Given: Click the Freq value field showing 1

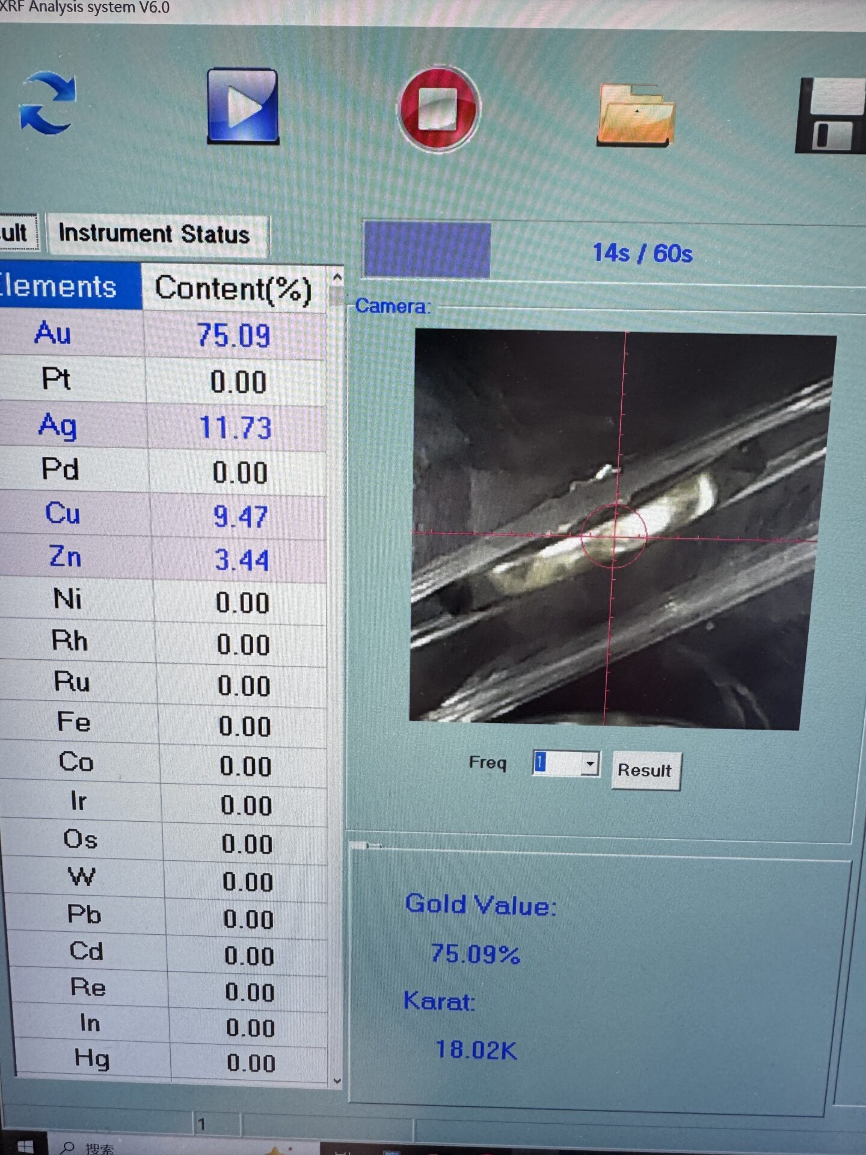Looking at the screenshot, I should [x=557, y=763].
